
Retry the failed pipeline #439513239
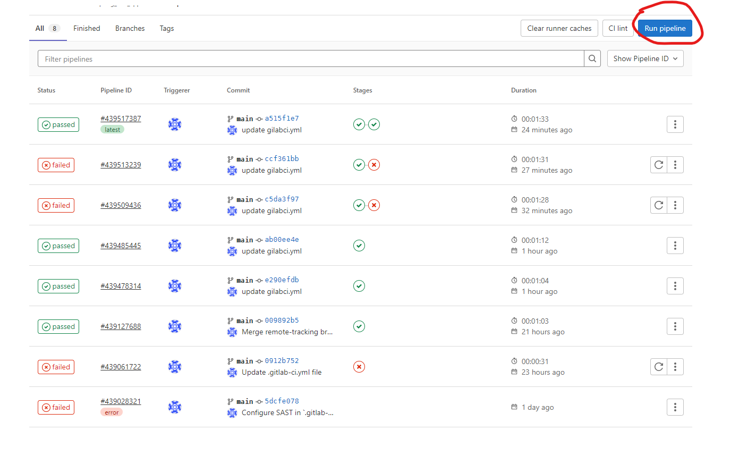(658, 164)
